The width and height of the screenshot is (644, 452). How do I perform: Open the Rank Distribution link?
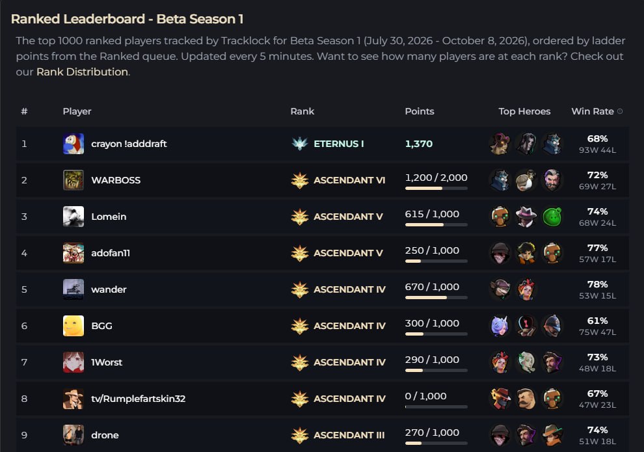coord(82,72)
